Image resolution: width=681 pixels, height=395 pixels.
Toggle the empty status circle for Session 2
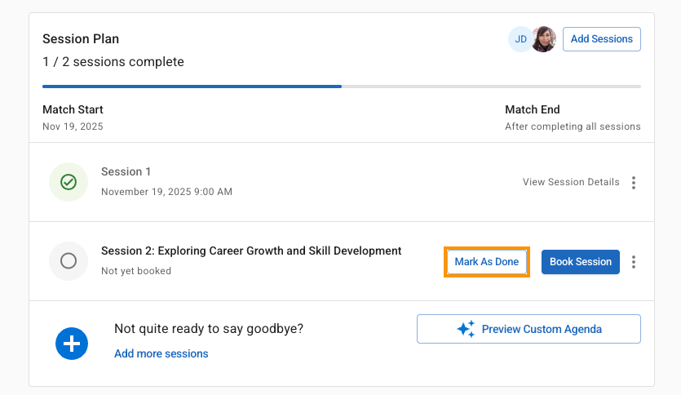[x=69, y=261]
